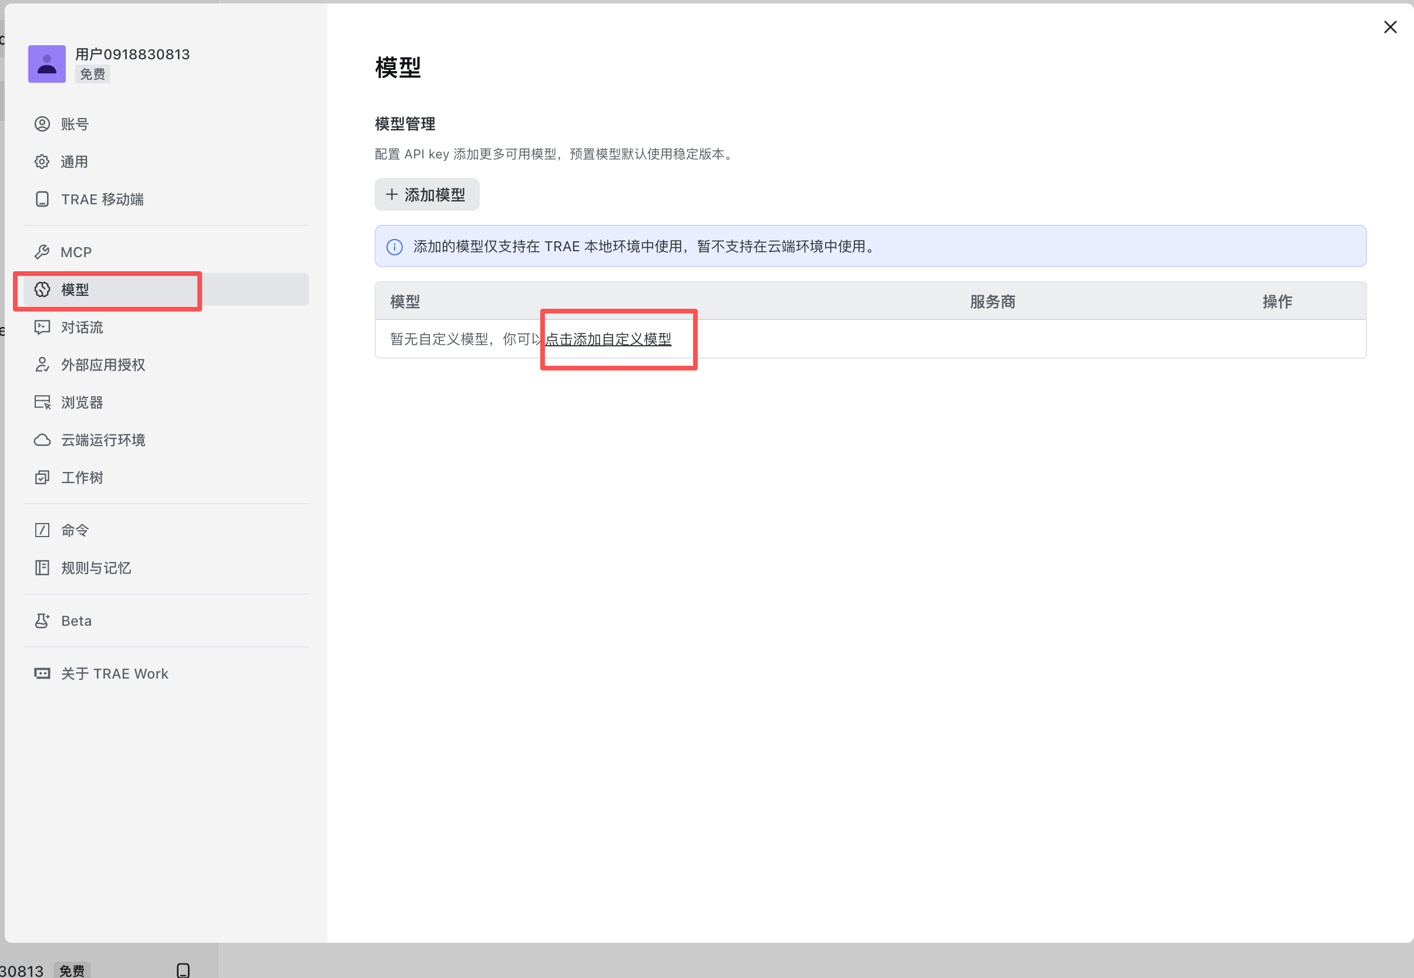Click the 命令 slash icon
Viewport: 1414px width, 978px height.
(x=42, y=530)
